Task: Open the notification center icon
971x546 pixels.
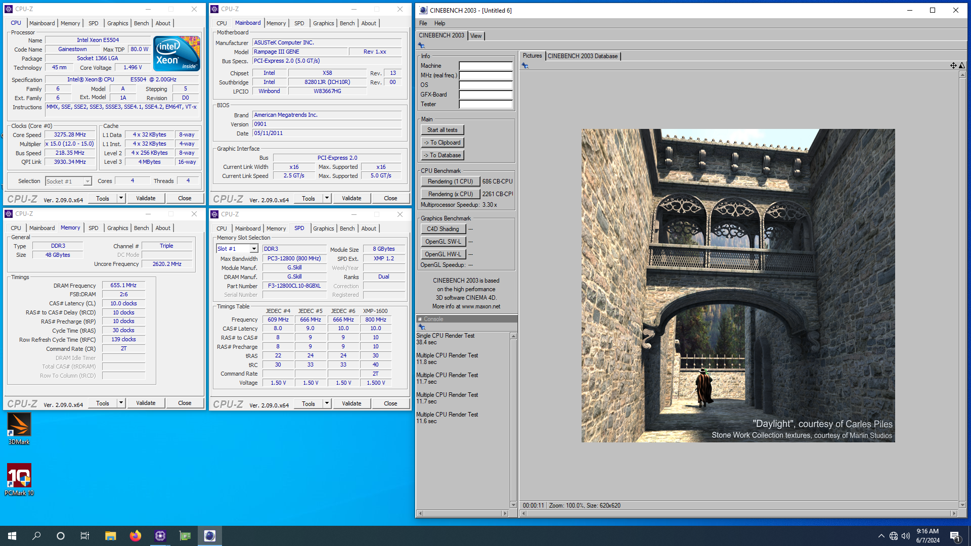Action: pyautogui.click(x=955, y=536)
